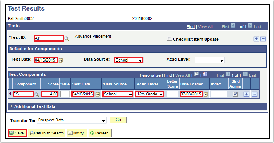Click empty Index field in row 1

click(x=219, y=94)
